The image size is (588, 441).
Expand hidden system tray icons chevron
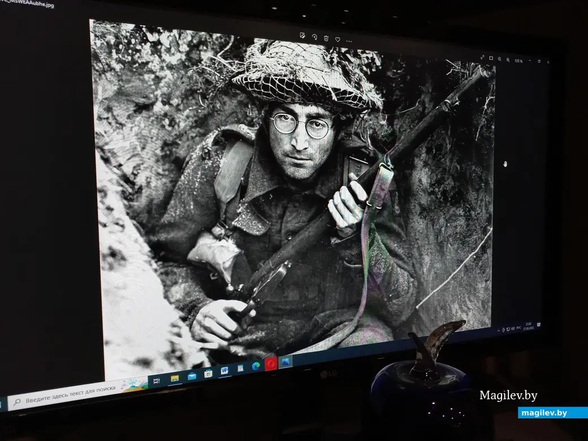click(499, 330)
